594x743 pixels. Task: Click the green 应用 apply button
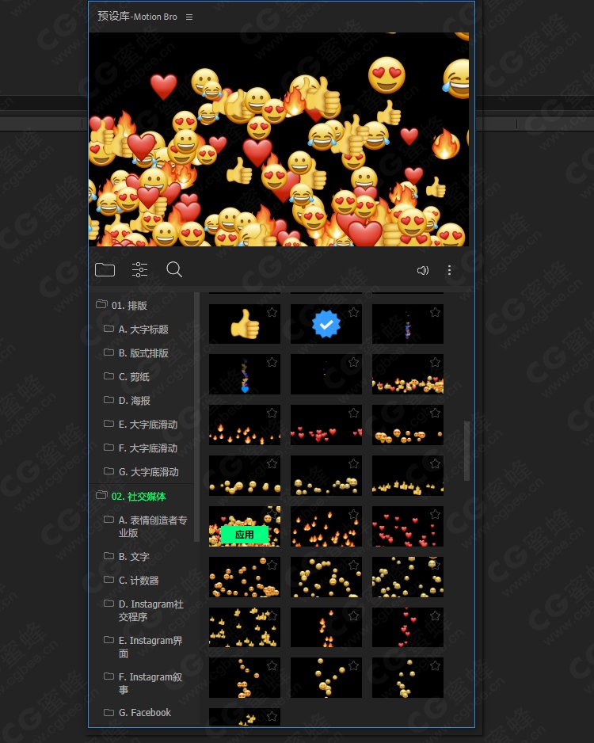click(x=245, y=535)
